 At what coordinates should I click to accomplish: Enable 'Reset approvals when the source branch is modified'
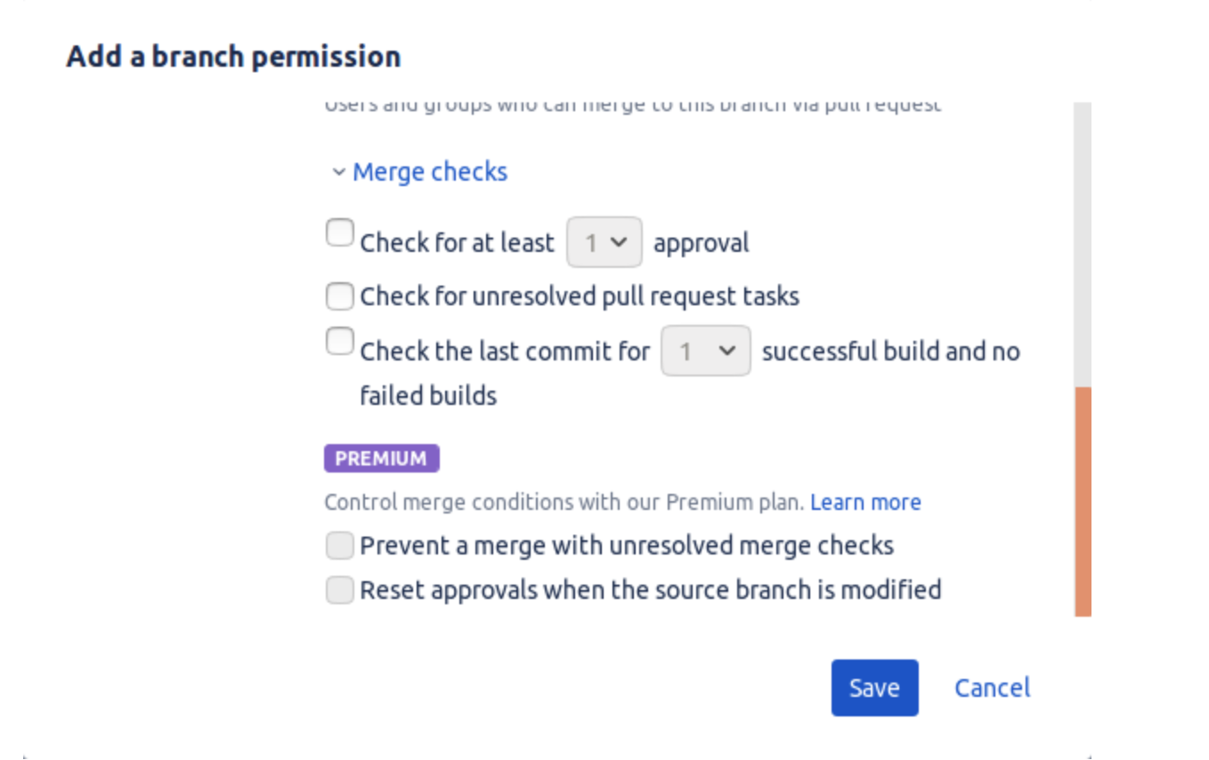click(339, 589)
